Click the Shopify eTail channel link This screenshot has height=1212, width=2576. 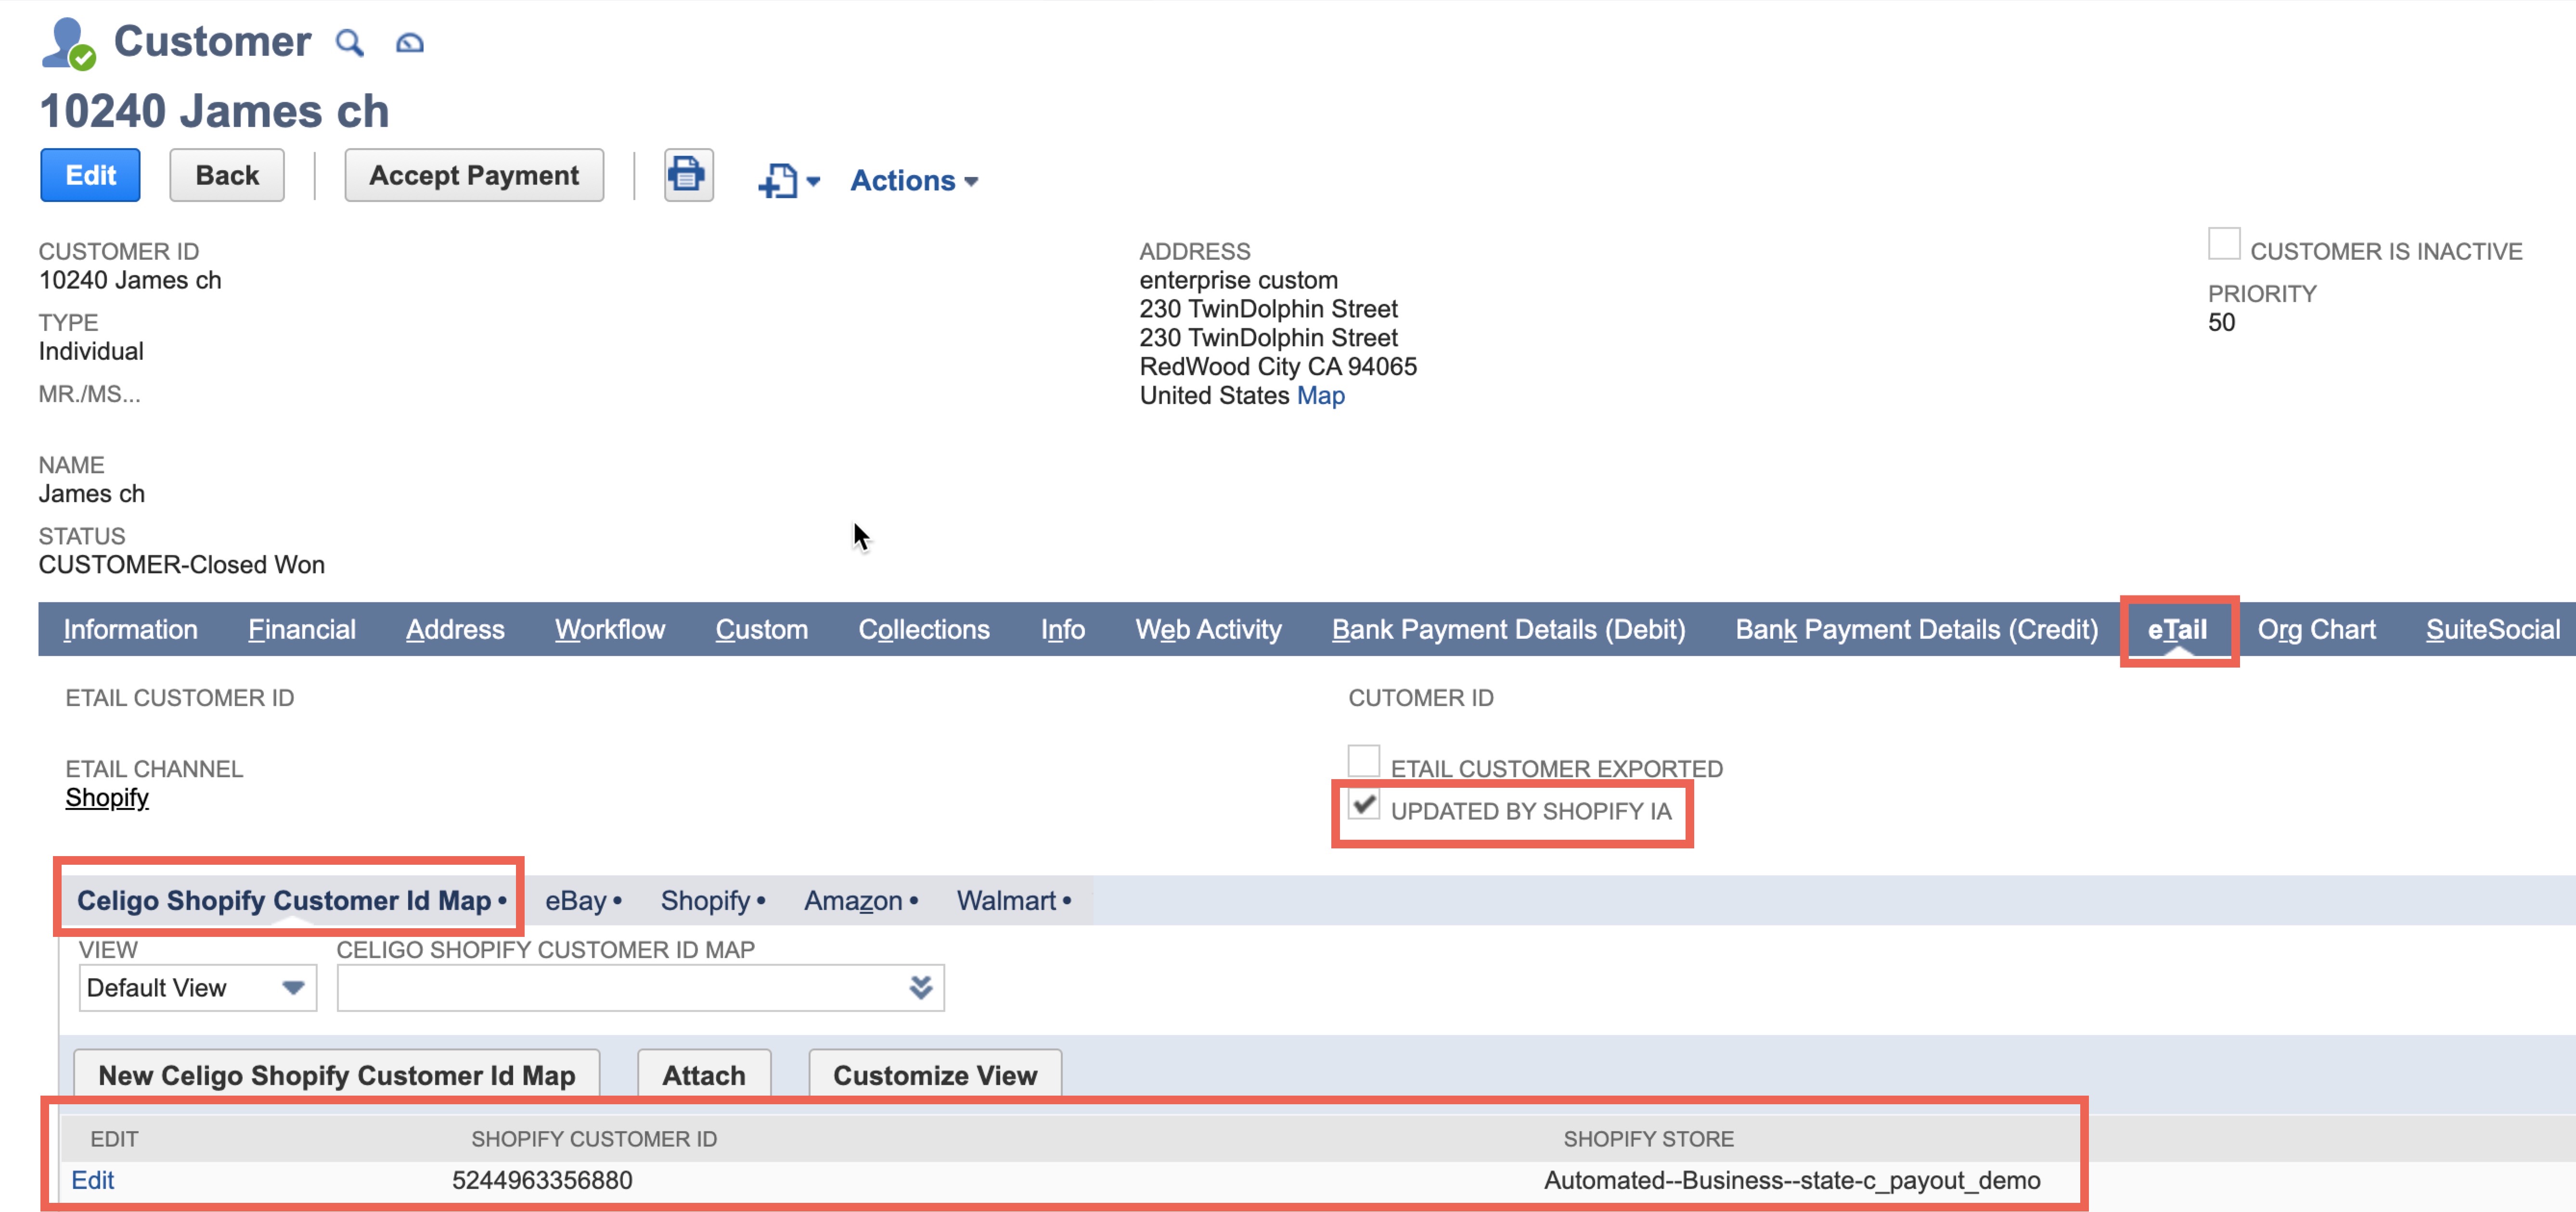coord(107,797)
